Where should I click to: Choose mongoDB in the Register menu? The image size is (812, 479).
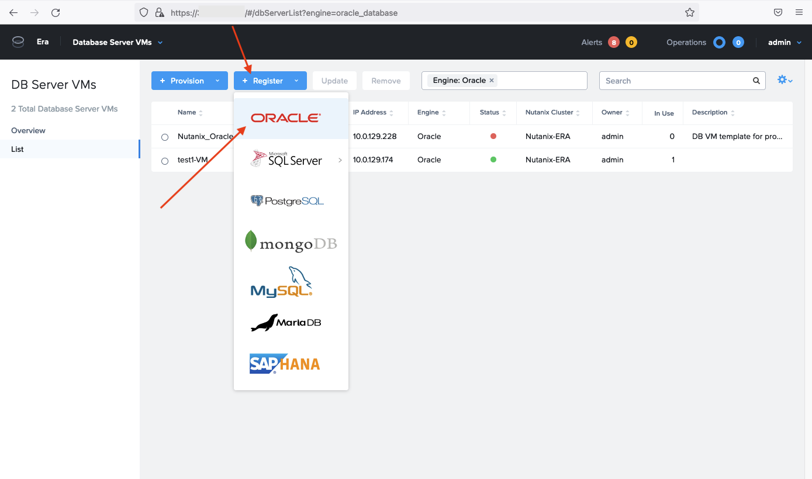(291, 241)
